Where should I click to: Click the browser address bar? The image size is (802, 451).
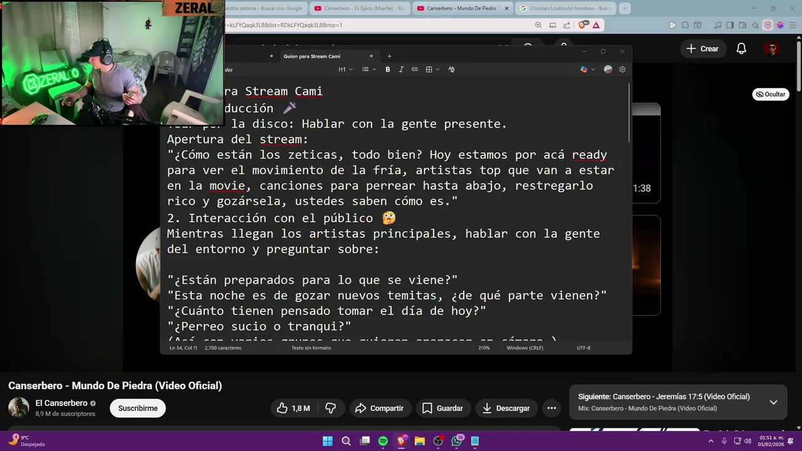(376, 25)
